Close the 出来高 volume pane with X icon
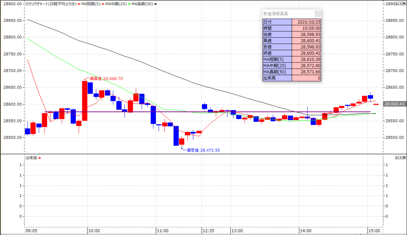Screen dimensions: 407x235 (404, 158)
